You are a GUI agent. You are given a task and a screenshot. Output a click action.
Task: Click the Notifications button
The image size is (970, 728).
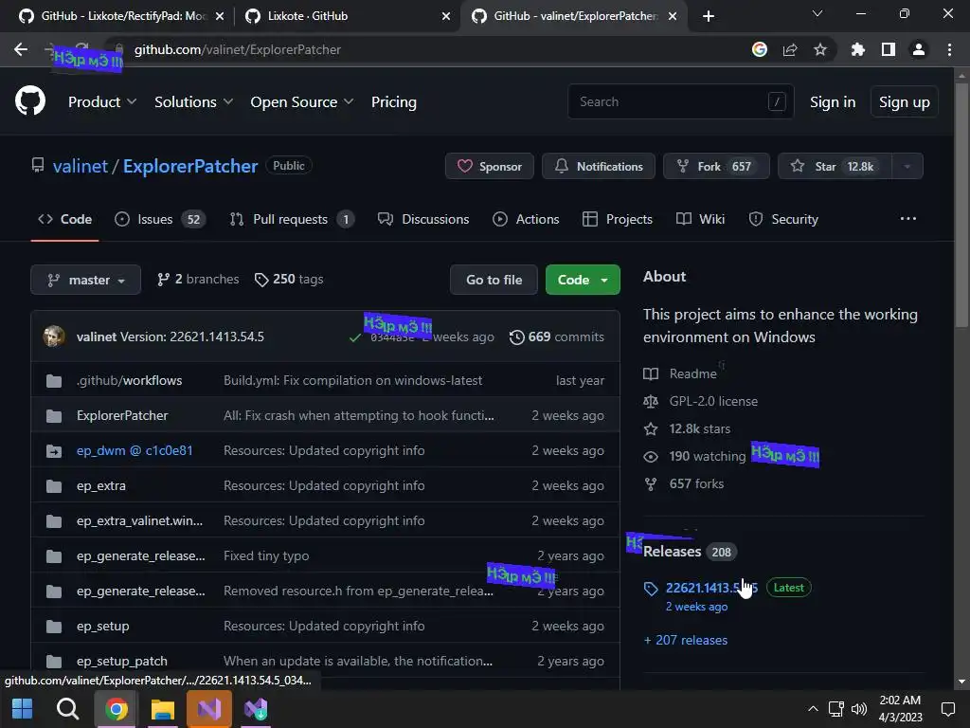[x=599, y=166]
